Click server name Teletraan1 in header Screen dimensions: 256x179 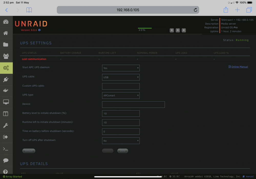click(x=227, y=20)
